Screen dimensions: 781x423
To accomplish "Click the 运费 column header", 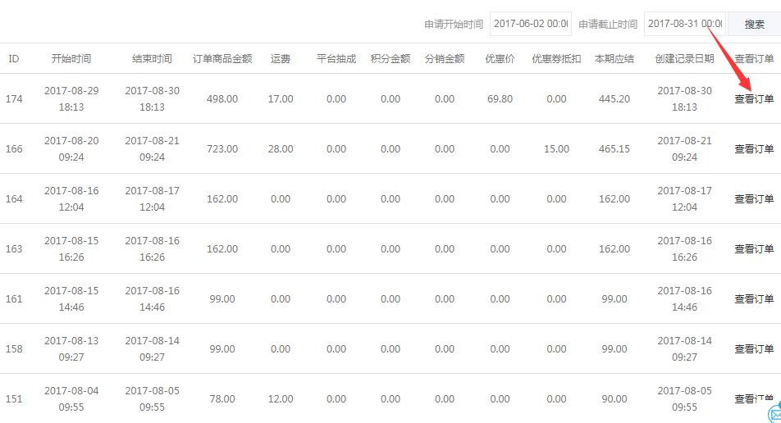I will (x=281, y=59).
